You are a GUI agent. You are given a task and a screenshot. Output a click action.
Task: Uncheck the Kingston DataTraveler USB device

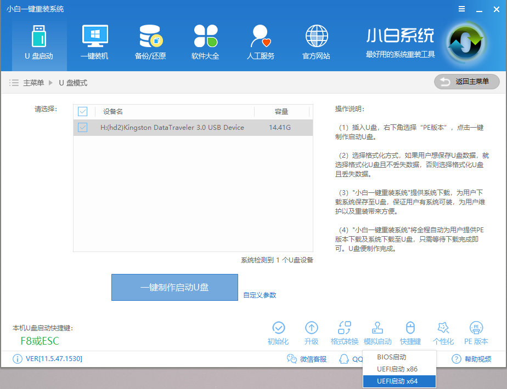[83, 127]
